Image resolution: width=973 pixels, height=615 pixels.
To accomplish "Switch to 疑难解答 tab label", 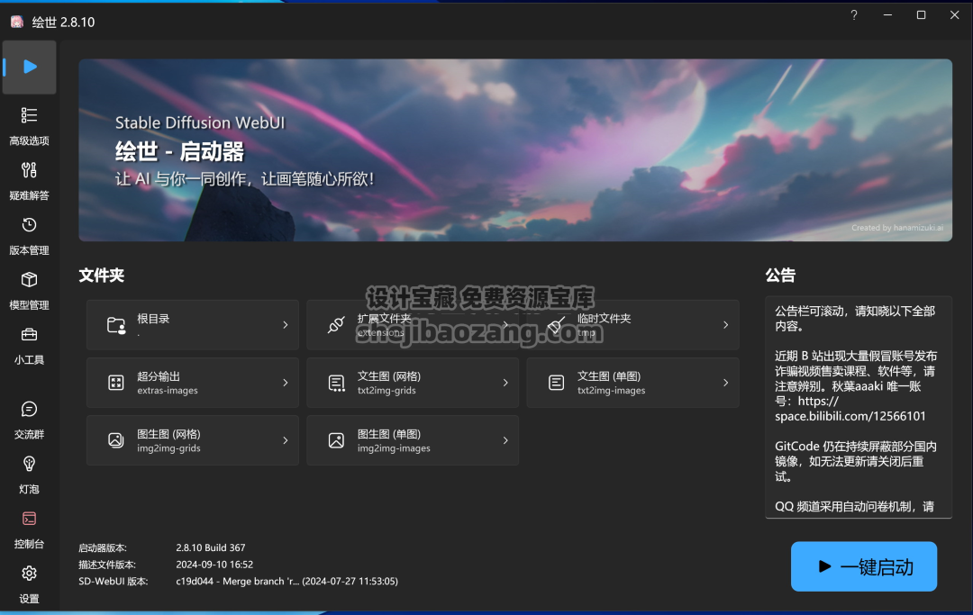I will [x=29, y=195].
